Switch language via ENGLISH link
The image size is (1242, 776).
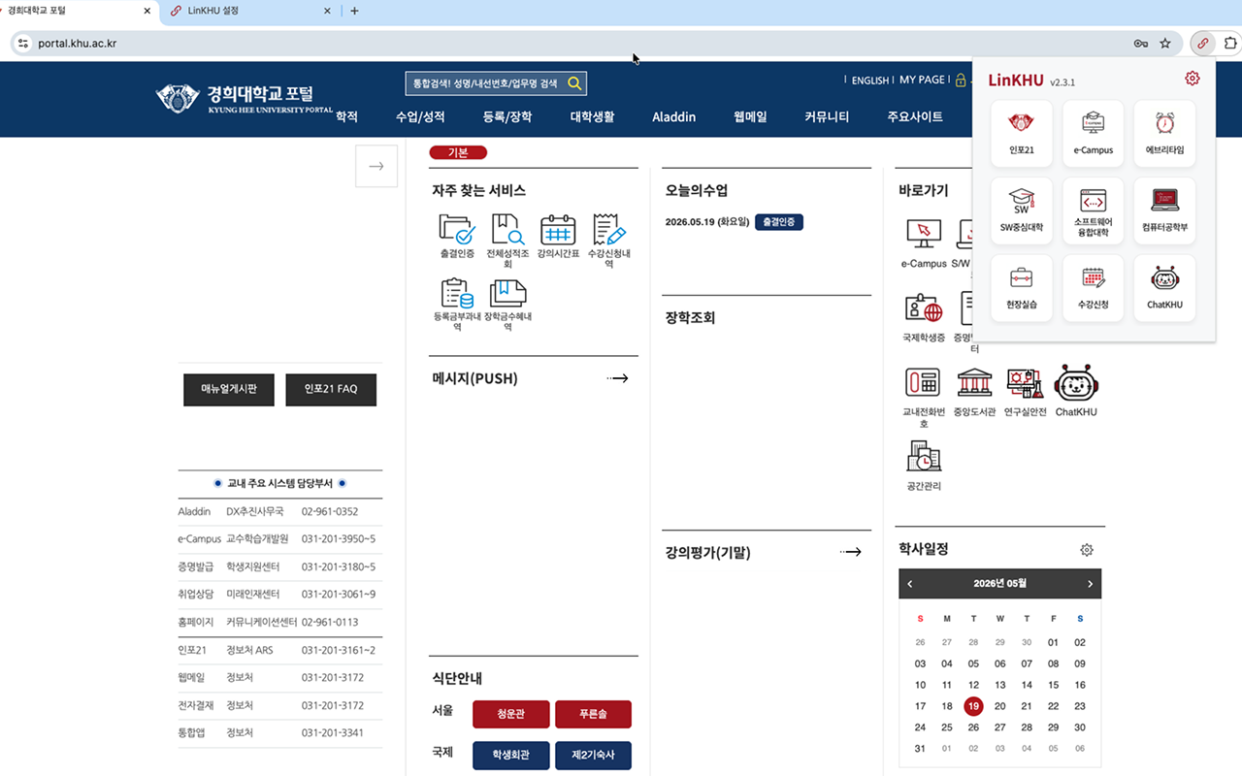[x=870, y=81]
